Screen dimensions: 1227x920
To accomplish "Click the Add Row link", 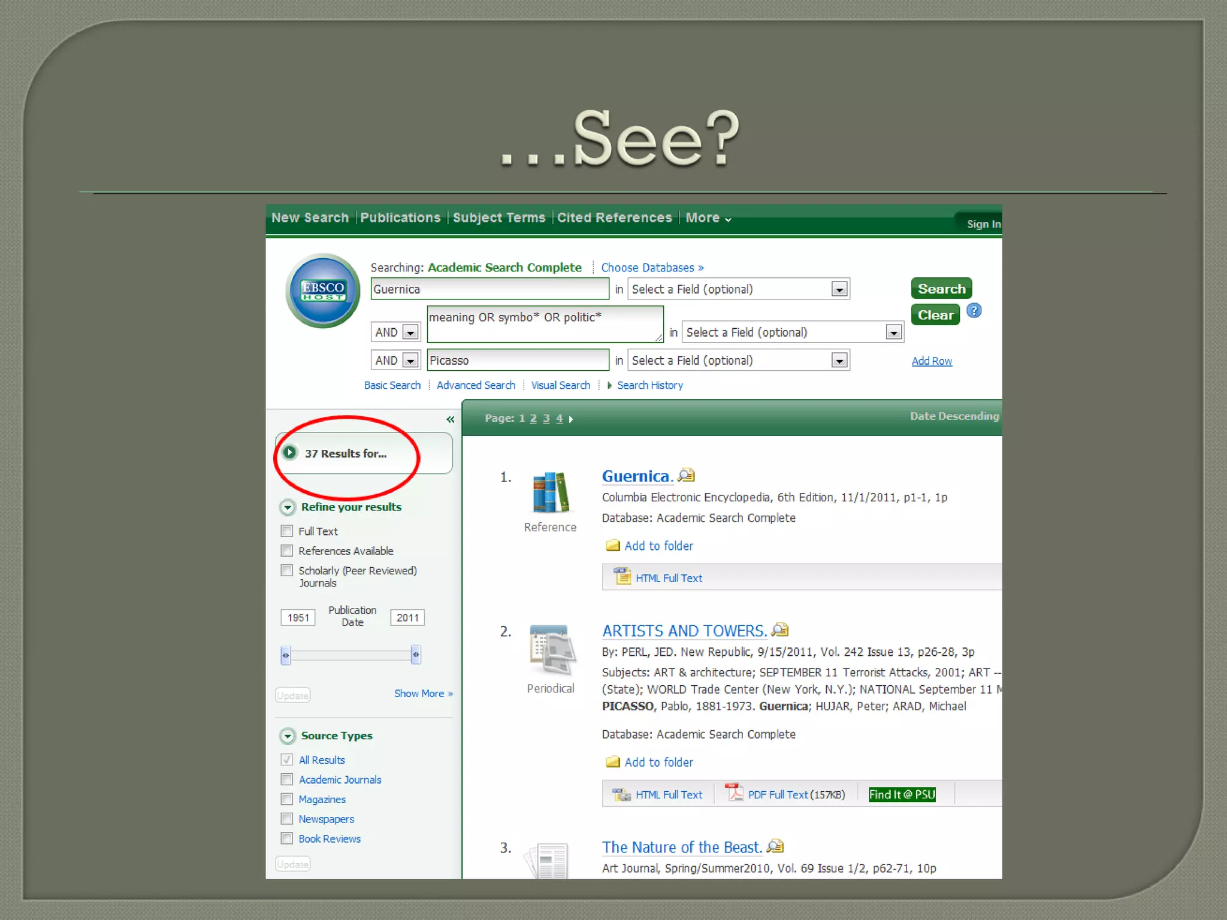I will pos(932,361).
